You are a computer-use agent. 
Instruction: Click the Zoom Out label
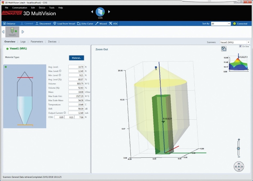tap(102, 49)
